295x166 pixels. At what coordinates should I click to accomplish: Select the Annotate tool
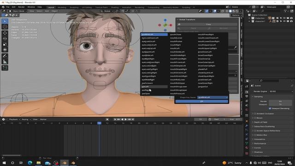(x=5, y=56)
